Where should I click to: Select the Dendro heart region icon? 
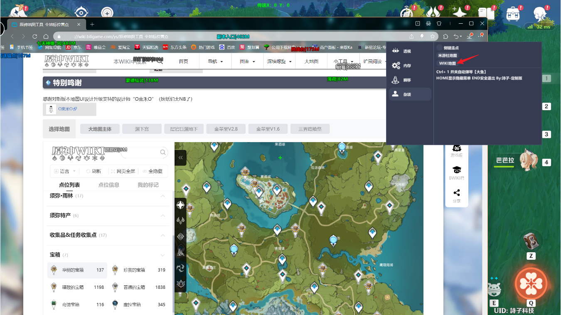[180, 284]
